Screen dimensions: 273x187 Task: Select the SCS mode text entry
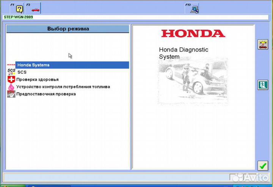(x=22, y=72)
